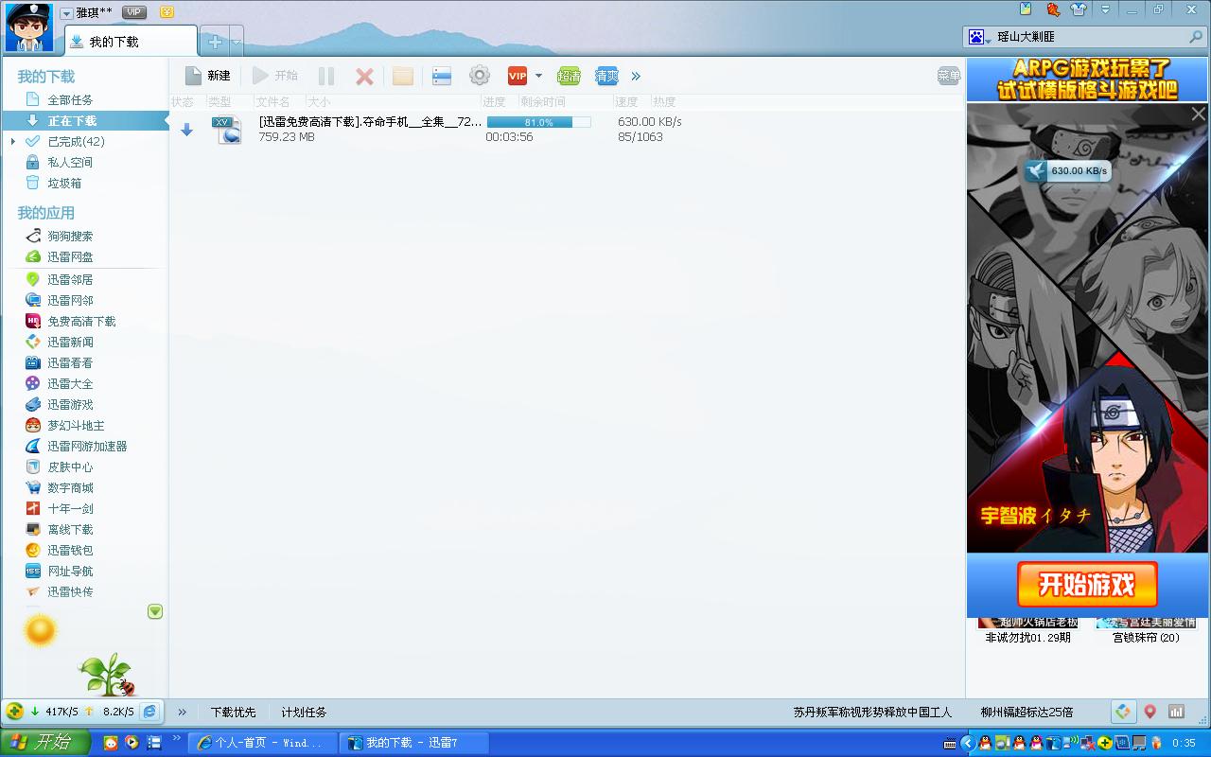1211x757 pixels.
Task: Delete the task with the red X icon
Action: 364,76
